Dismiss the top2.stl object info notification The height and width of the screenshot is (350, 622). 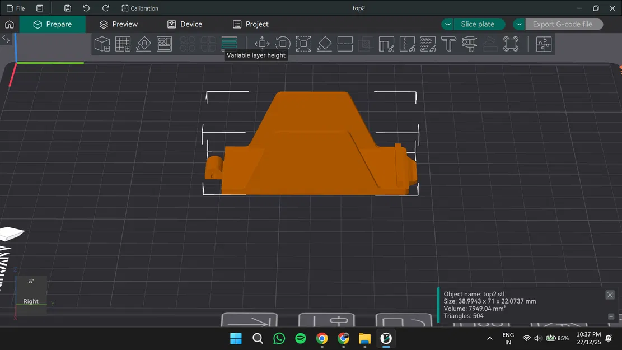click(610, 295)
